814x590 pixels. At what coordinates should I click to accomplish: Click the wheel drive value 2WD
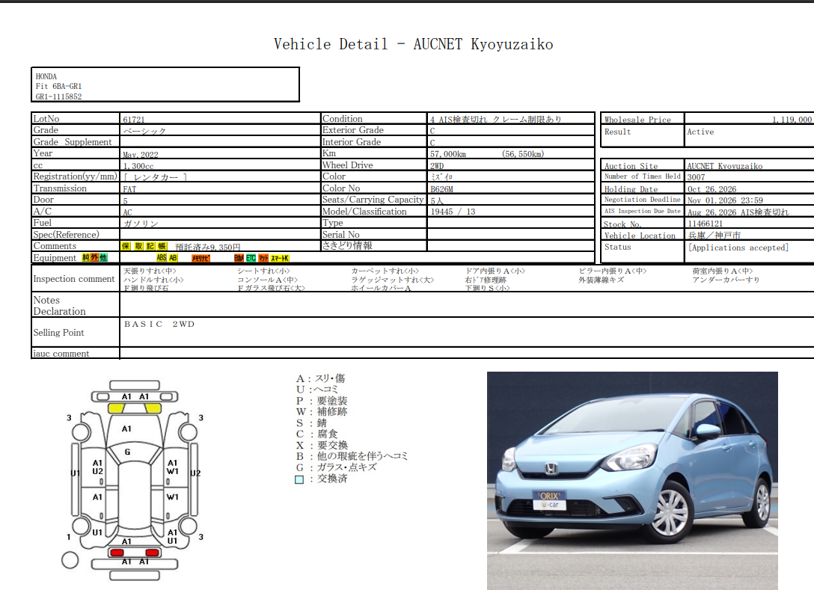(x=437, y=166)
